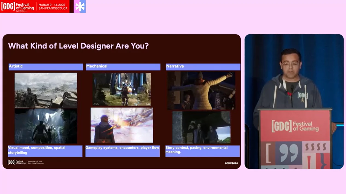Viewport: 346px width, 194px height.
Task: Click the #GDC2026 hashtag on the slide
Action: 231,163
